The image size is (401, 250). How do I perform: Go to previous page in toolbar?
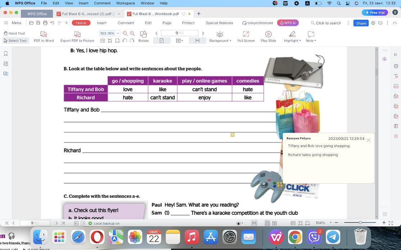tap(156, 33)
